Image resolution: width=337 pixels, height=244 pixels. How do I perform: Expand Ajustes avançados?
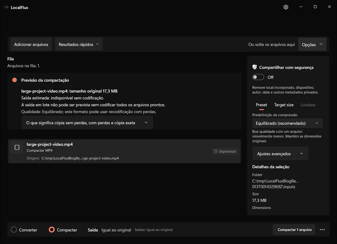coord(280,154)
